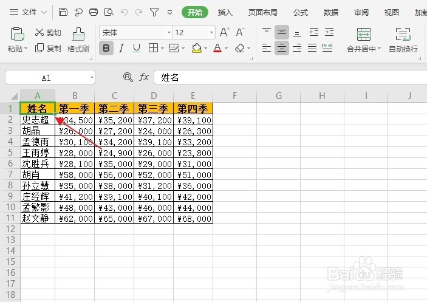Apply cell borders icon
Screen dimensions: 427x302
tap(153, 48)
